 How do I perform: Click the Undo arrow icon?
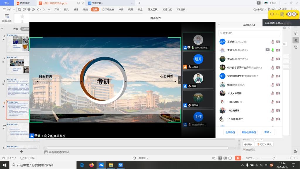click(38, 9)
